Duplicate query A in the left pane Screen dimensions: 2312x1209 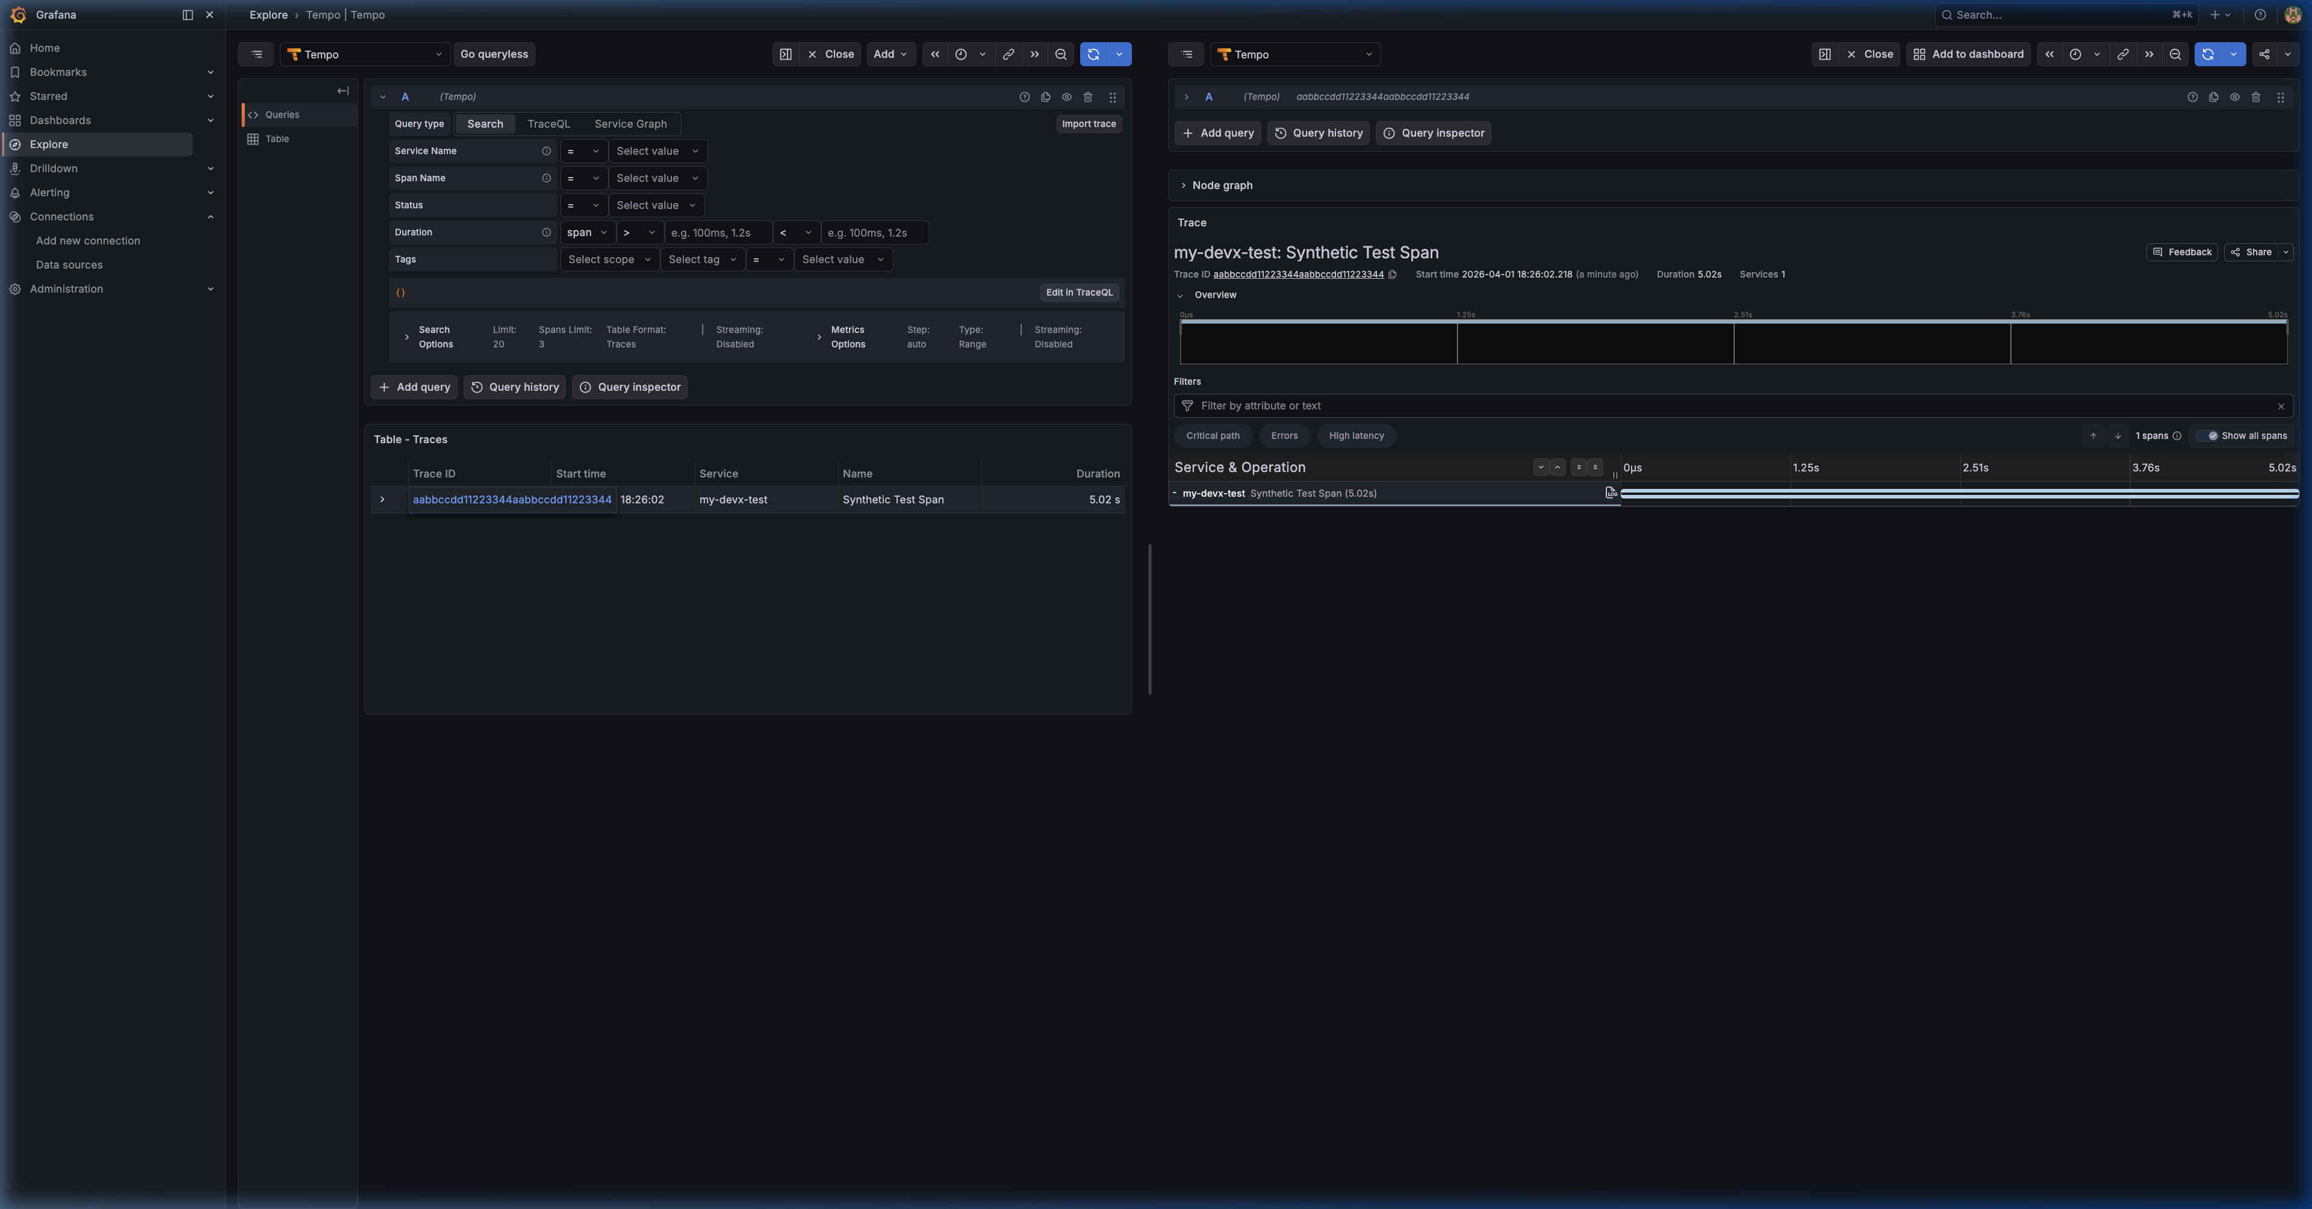(x=1046, y=97)
